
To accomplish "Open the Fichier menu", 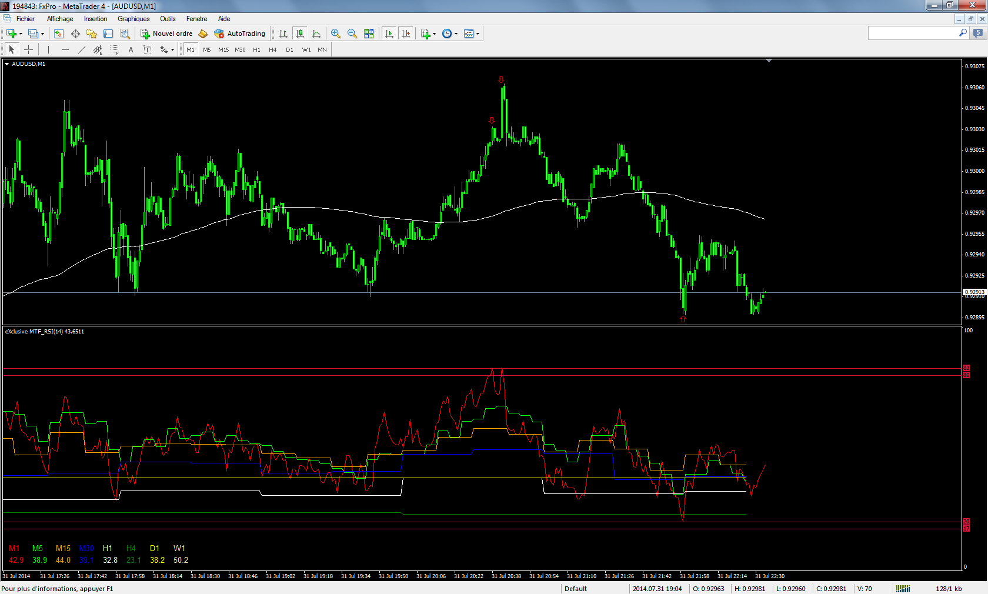I will [x=25, y=19].
